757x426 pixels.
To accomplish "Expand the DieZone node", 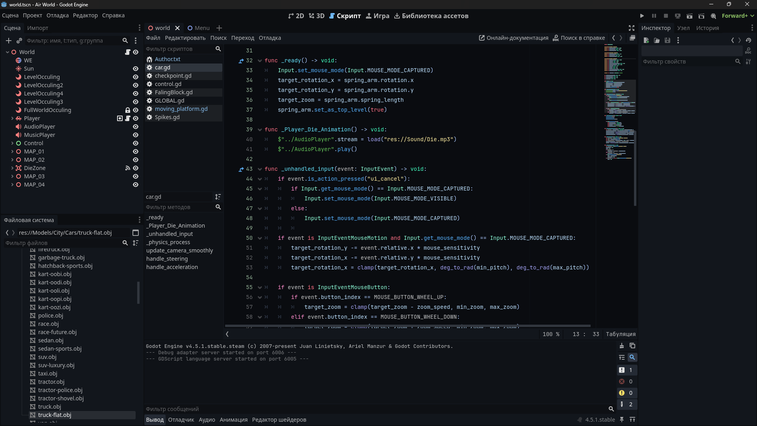I will [x=12, y=168].
